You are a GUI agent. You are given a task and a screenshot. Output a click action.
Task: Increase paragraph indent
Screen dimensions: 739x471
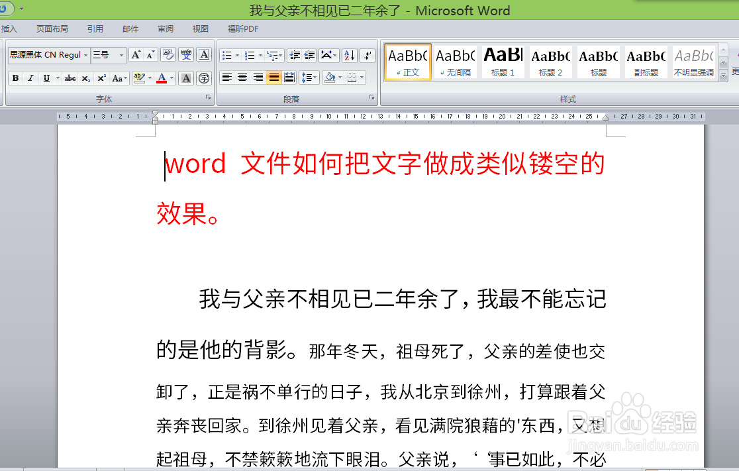pos(310,56)
